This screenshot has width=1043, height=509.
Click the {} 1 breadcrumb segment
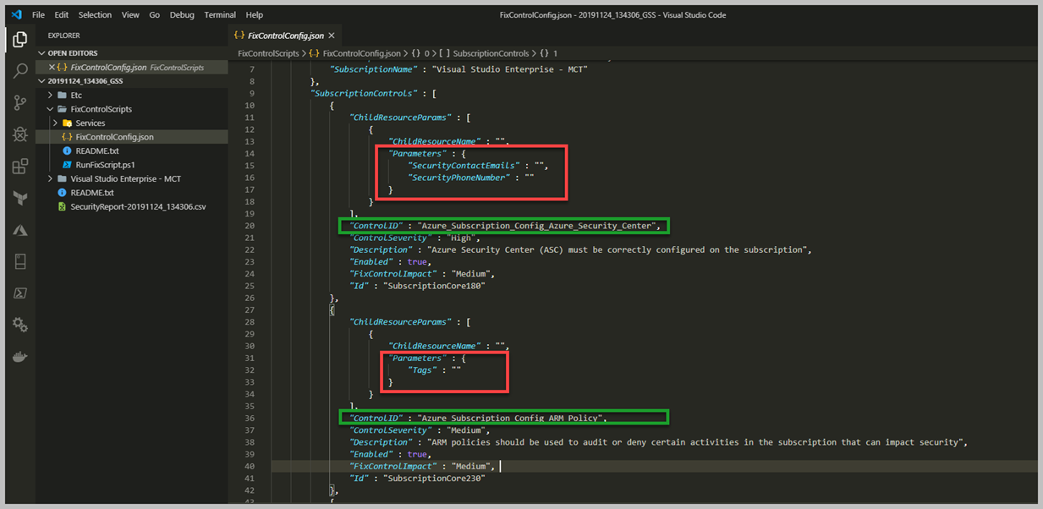click(548, 53)
